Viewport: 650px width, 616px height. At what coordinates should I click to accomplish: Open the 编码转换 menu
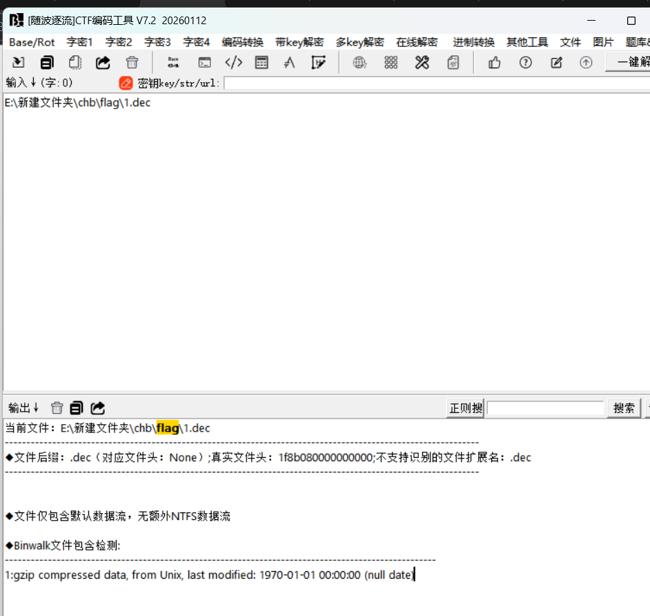click(242, 42)
